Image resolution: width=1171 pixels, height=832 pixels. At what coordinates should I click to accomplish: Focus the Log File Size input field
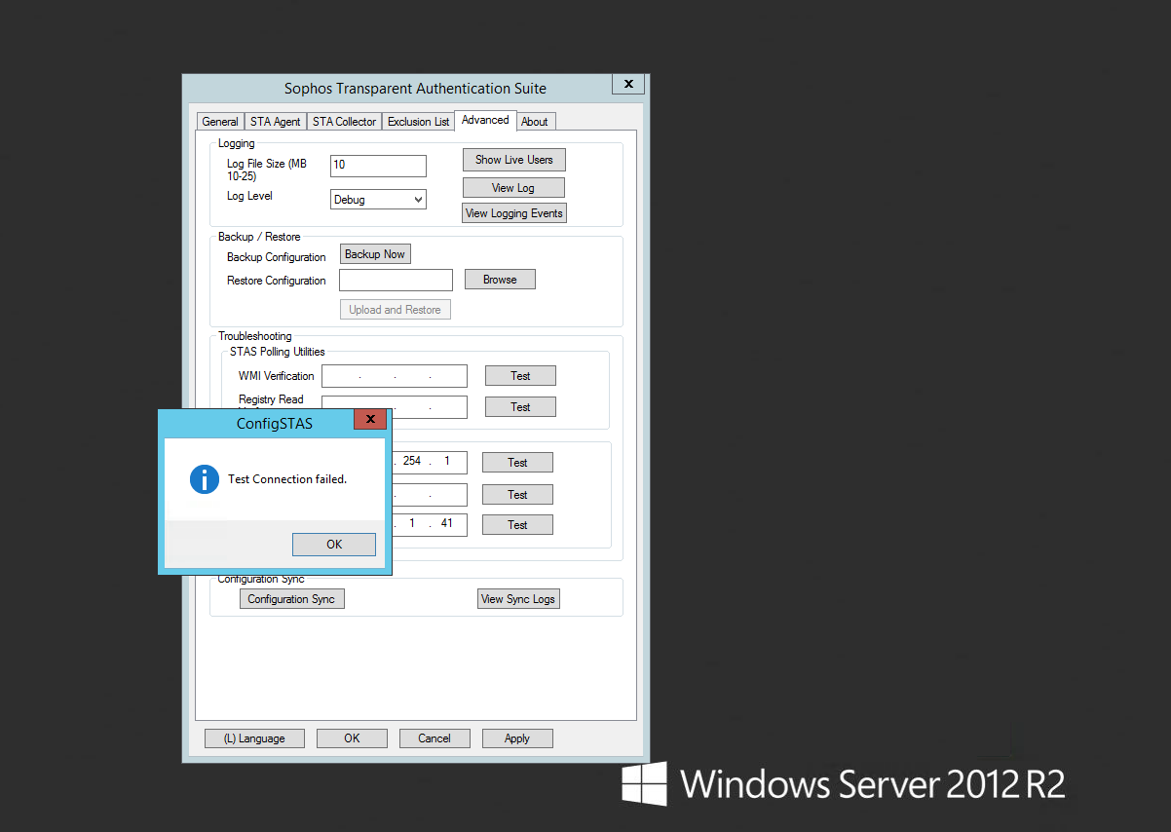click(x=378, y=166)
